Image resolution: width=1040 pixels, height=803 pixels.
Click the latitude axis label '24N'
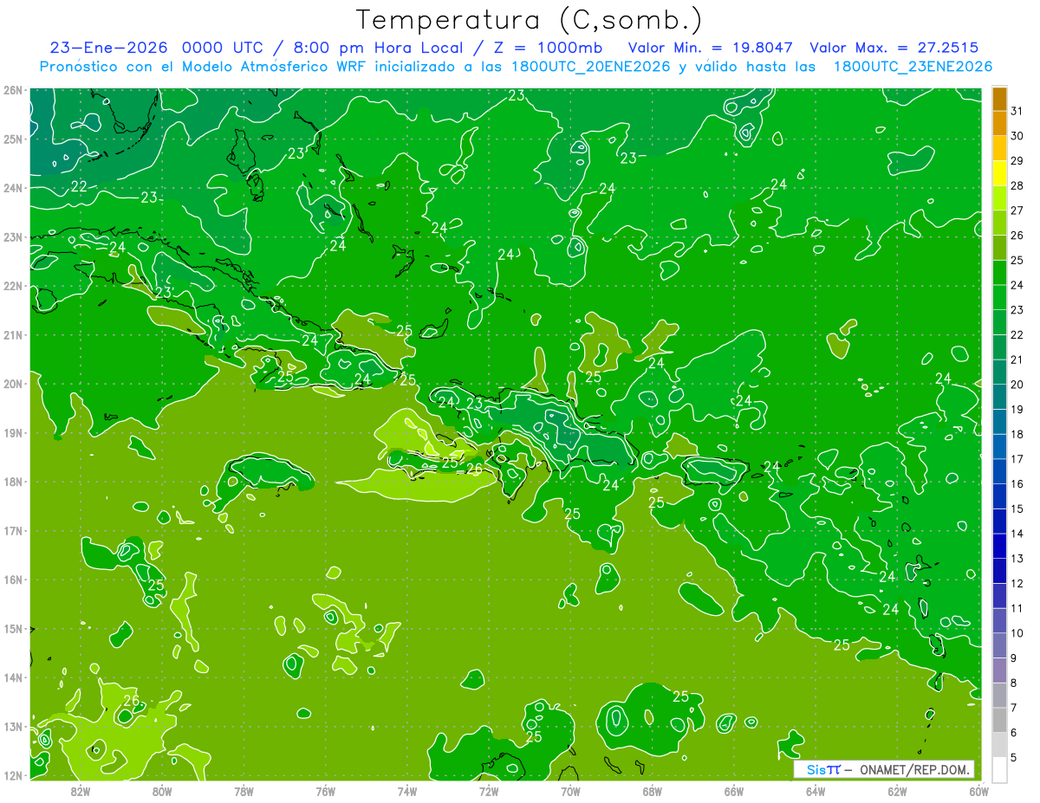pyautogui.click(x=12, y=187)
